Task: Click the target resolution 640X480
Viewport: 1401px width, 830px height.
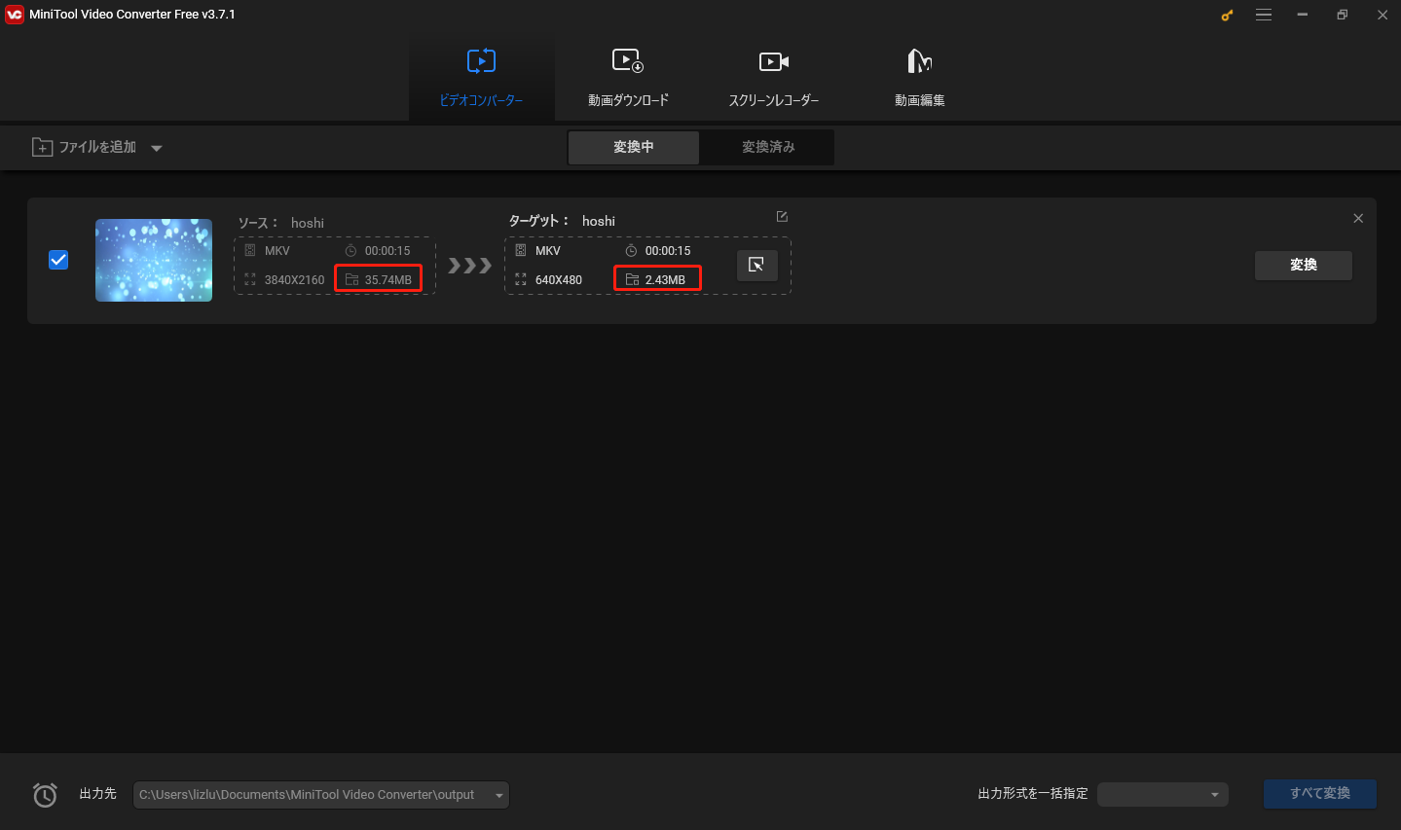Action: pos(559,280)
